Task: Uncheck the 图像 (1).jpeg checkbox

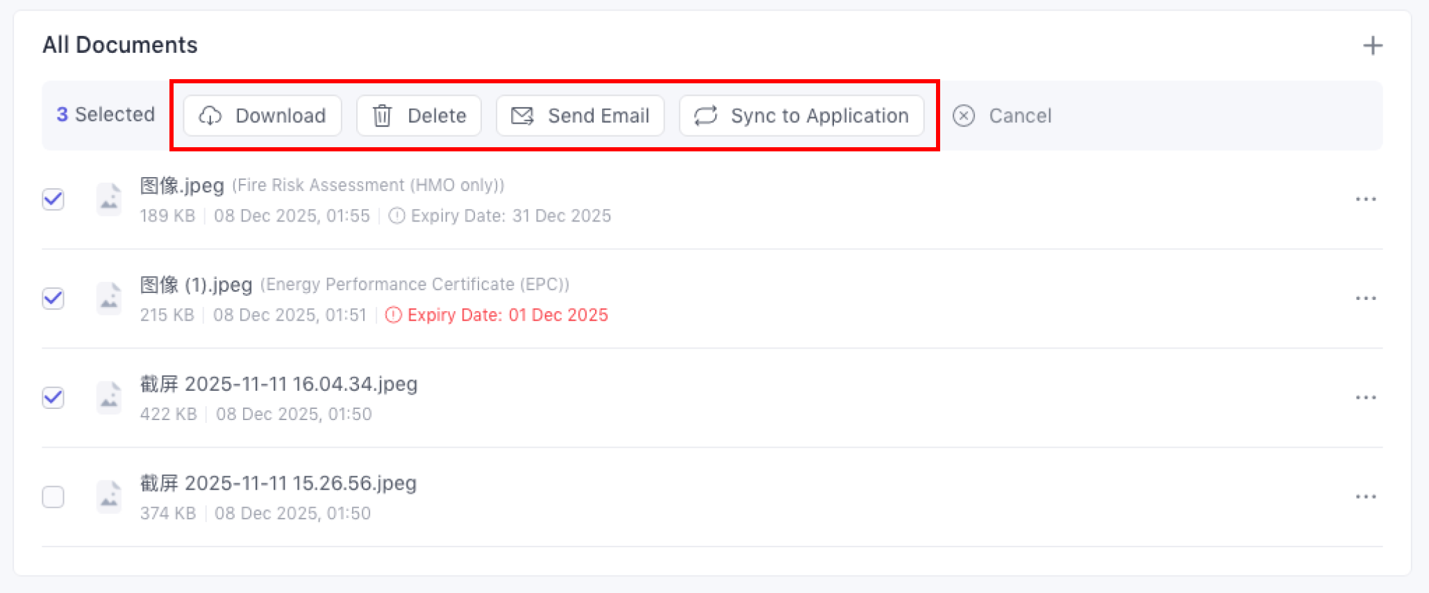Action: coord(53,299)
